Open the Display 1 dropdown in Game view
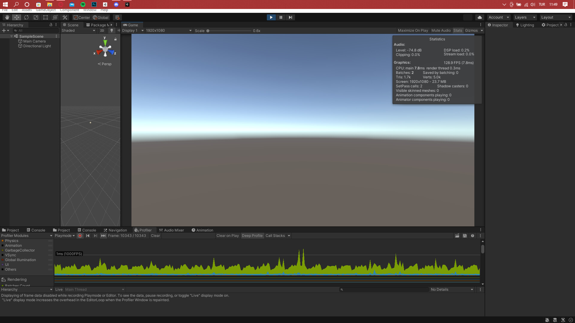The image size is (575, 323). coord(132,30)
